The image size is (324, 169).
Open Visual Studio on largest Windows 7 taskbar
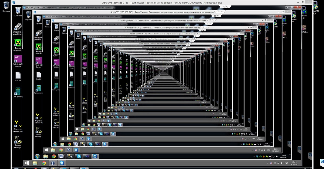(87, 156)
